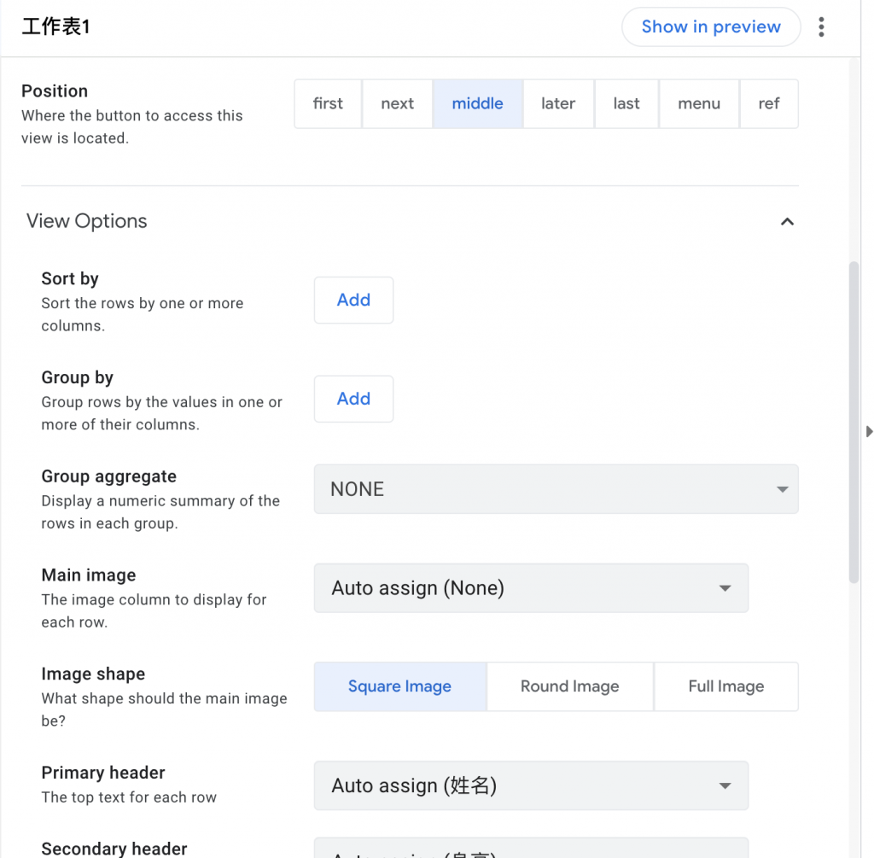The height and width of the screenshot is (858, 874).
Task: Collapse the View Options section
Action: click(x=787, y=222)
